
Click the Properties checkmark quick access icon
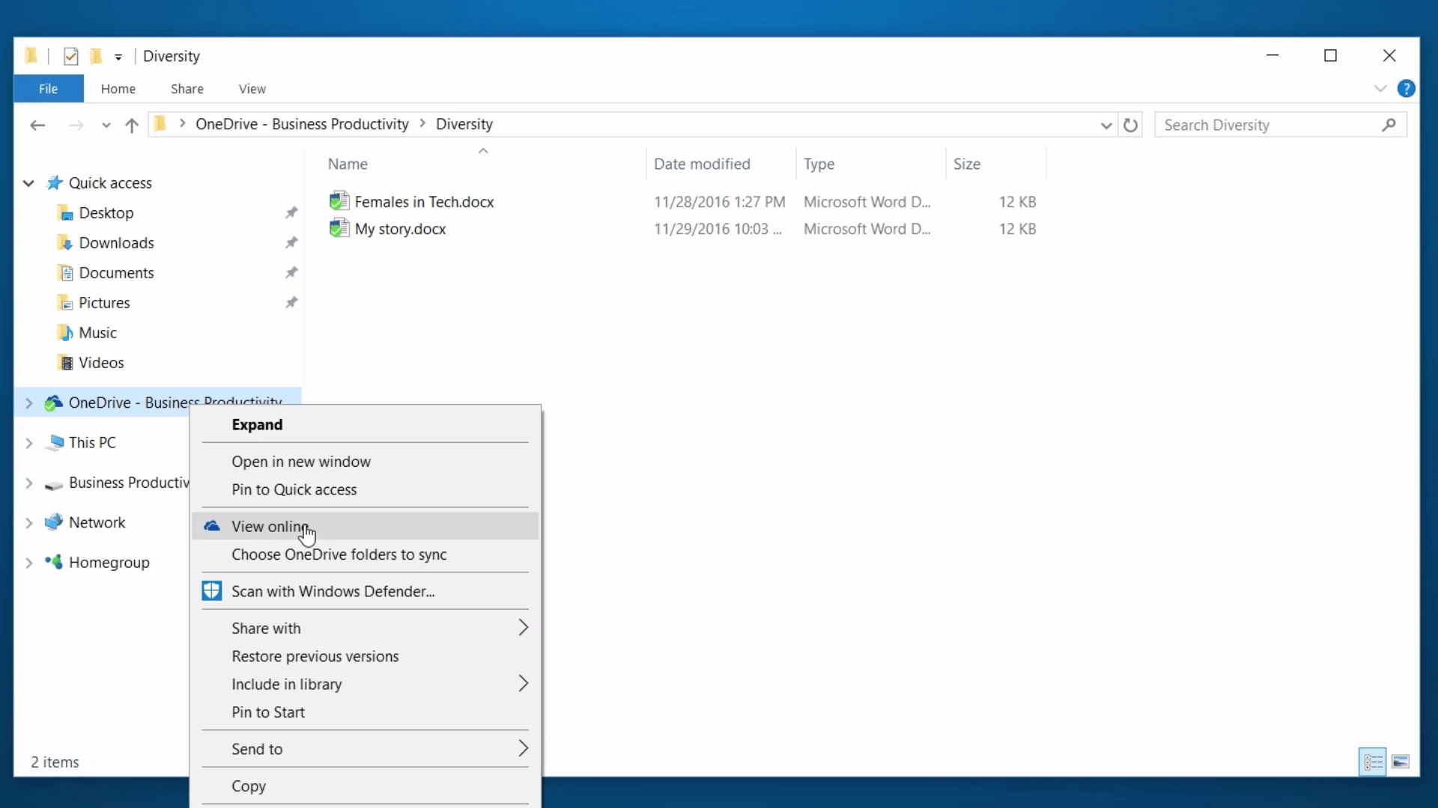[x=71, y=56]
